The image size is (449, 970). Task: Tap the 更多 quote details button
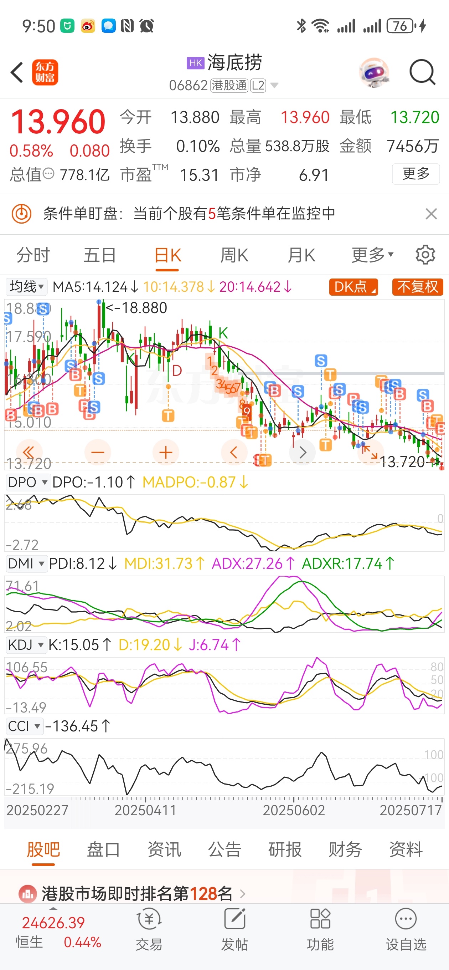point(416,174)
